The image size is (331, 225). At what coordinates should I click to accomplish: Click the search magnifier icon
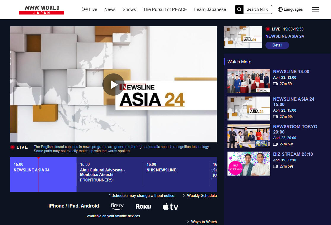coord(239,9)
